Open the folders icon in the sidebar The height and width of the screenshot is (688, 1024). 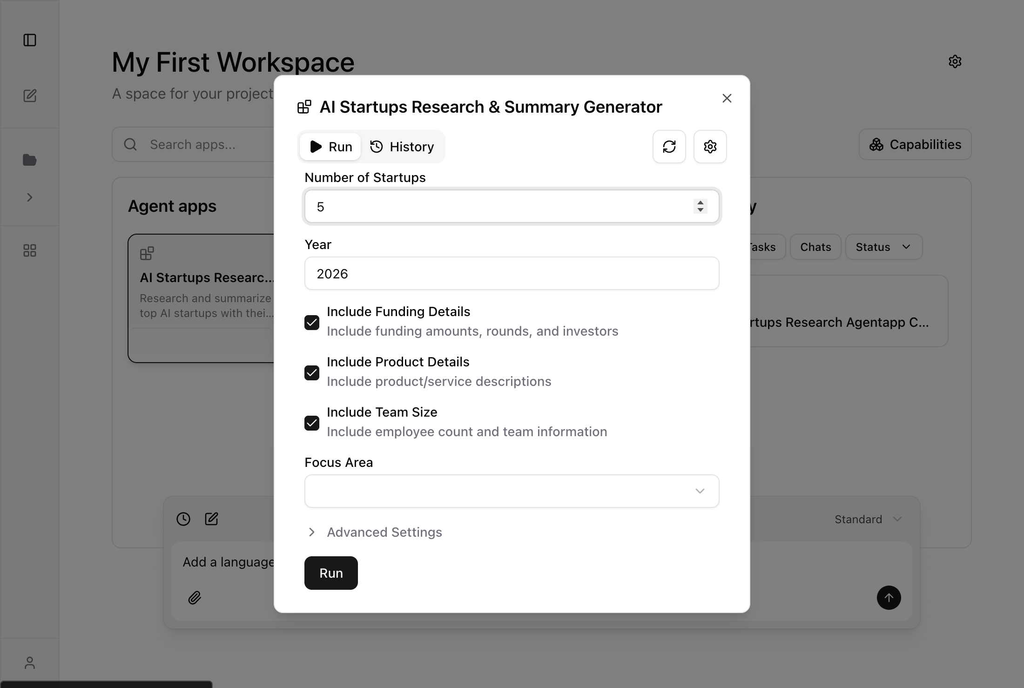[x=30, y=160]
